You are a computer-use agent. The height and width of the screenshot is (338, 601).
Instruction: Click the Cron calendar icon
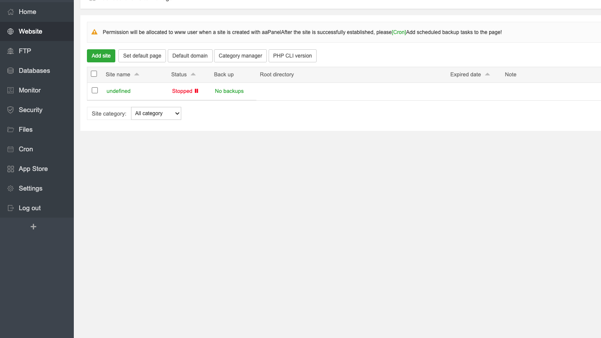pos(10,149)
